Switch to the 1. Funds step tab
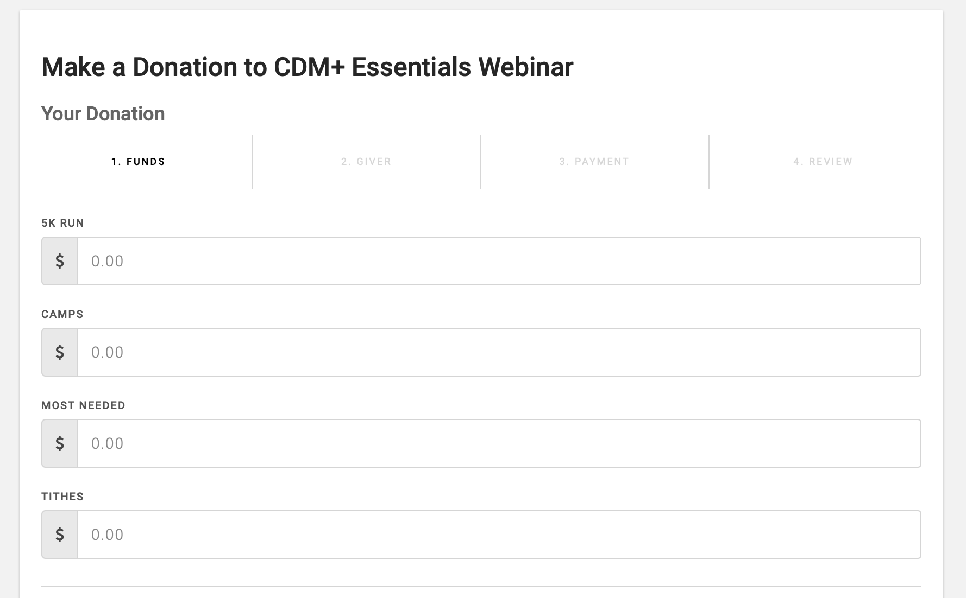Image resolution: width=966 pixels, height=598 pixels. (x=138, y=162)
